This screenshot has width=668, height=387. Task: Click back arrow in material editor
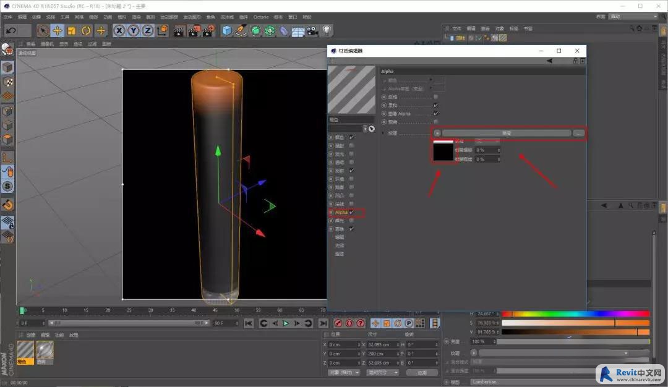pyautogui.click(x=550, y=61)
